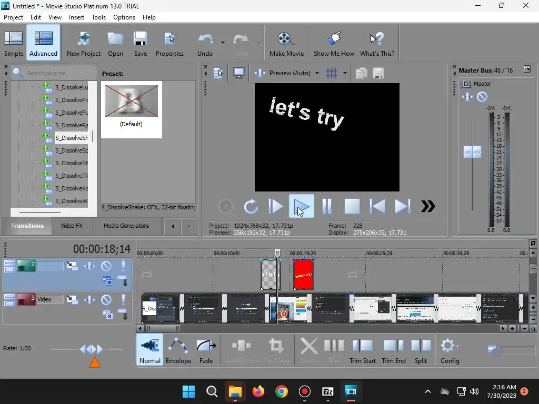Open the Insert menu
The height and width of the screenshot is (404, 539).
(76, 17)
